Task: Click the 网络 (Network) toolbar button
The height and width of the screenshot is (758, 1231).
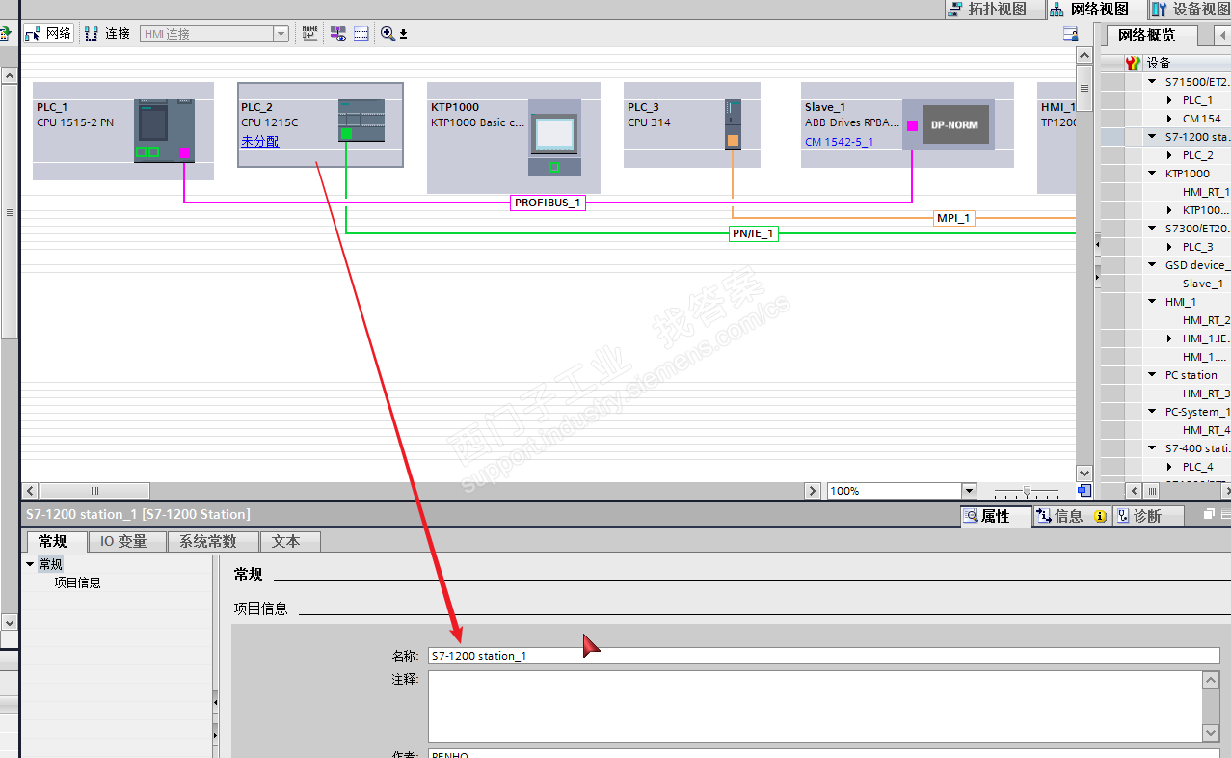Action: click(x=48, y=33)
